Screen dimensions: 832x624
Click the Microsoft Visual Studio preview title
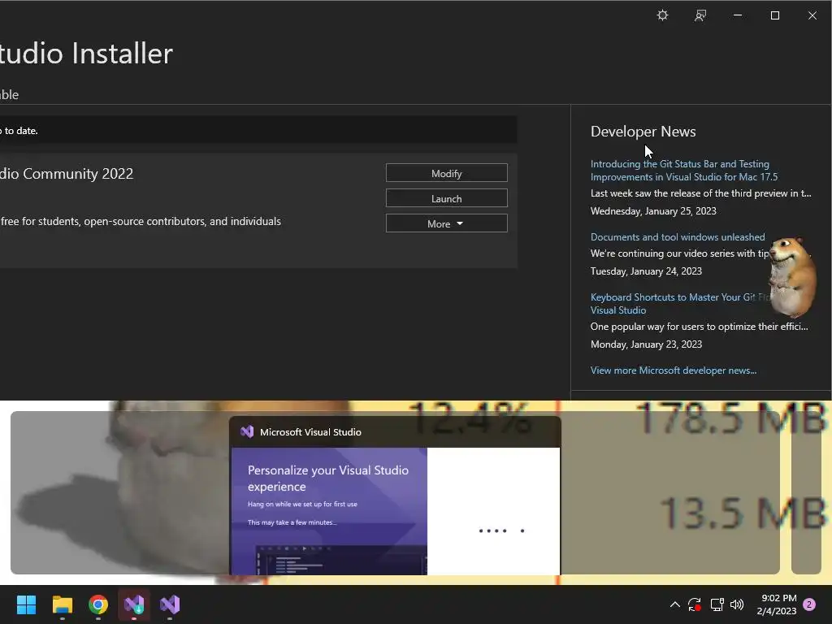pyautogui.click(x=310, y=432)
